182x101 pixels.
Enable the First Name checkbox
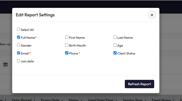tap(67, 37)
